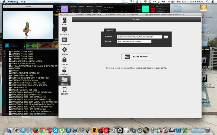The image size is (217, 135).
Task: Click the Wi-Fi icon in menu bar
Action: click(145, 2)
